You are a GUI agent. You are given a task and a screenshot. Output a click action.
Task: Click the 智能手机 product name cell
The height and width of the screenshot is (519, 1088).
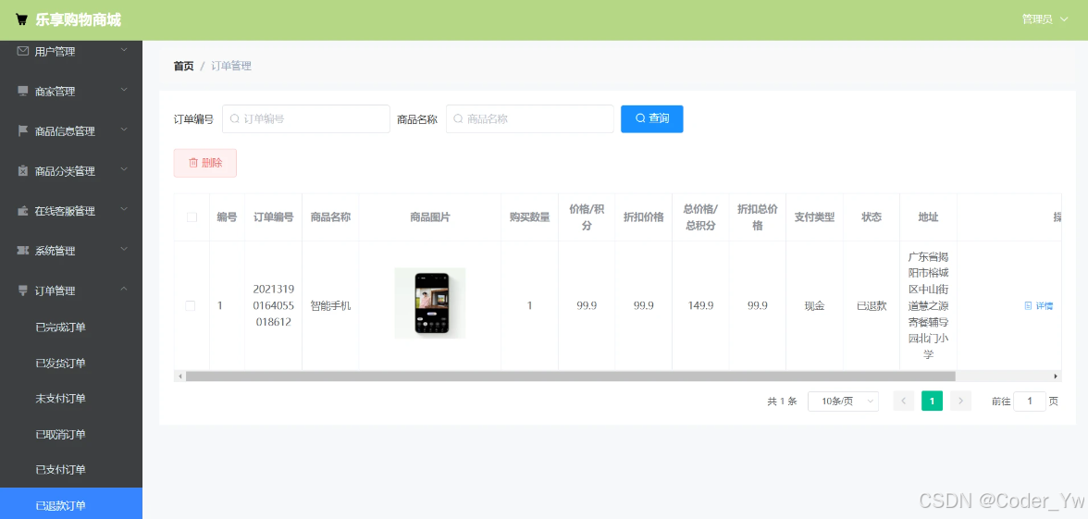[330, 305]
